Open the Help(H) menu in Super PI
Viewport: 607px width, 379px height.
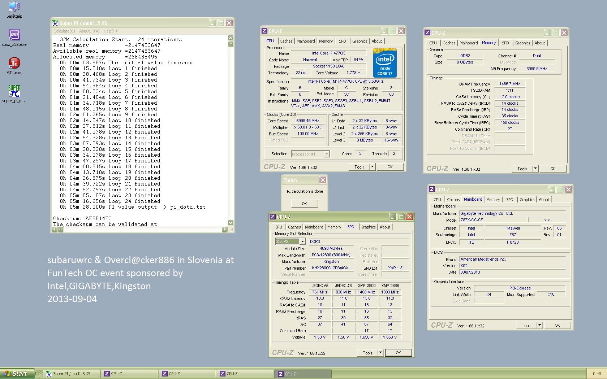click(x=110, y=31)
